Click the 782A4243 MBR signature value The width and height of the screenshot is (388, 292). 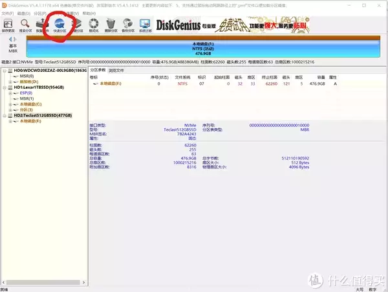187,134
